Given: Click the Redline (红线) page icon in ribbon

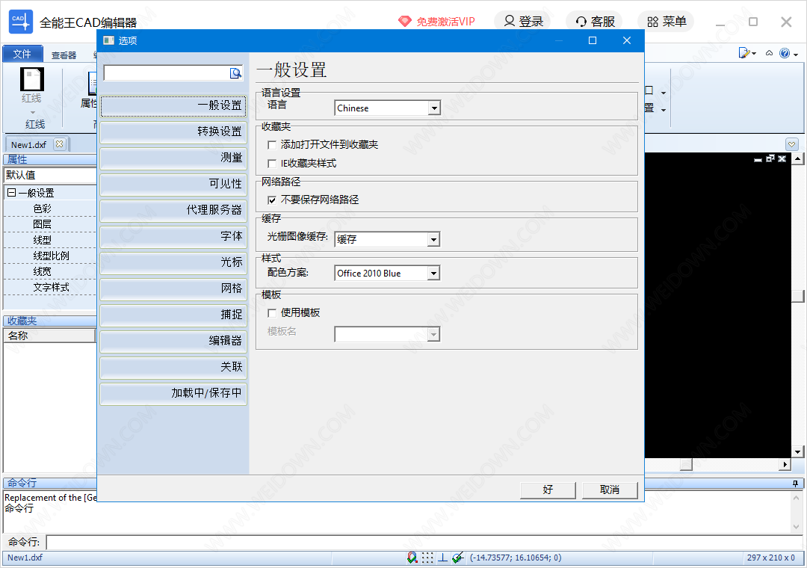Looking at the screenshot, I should pos(32,79).
